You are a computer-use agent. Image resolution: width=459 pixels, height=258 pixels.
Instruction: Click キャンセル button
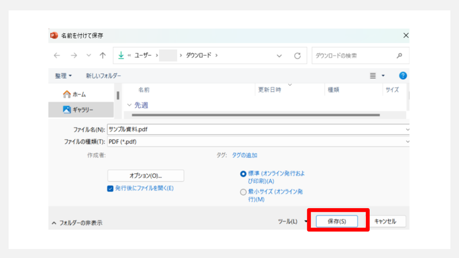point(385,221)
